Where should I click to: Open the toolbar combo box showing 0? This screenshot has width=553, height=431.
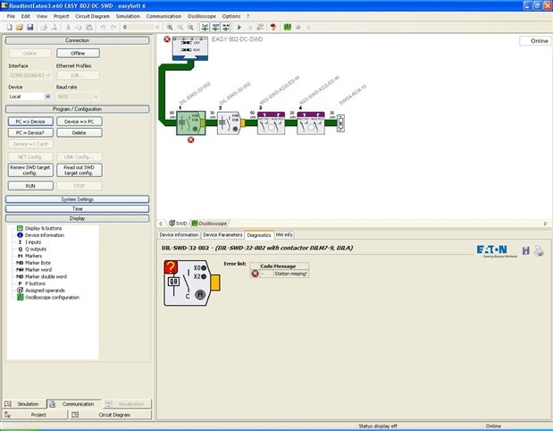141,27
